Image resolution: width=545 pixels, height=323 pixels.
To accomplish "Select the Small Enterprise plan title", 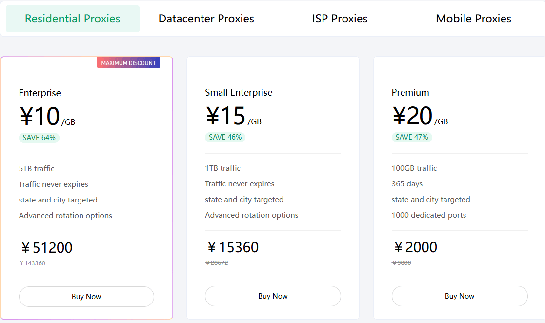I will point(239,92).
